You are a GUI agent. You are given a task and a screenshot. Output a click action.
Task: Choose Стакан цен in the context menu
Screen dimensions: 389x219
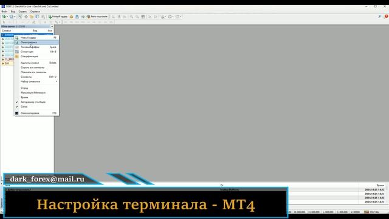tap(36, 52)
